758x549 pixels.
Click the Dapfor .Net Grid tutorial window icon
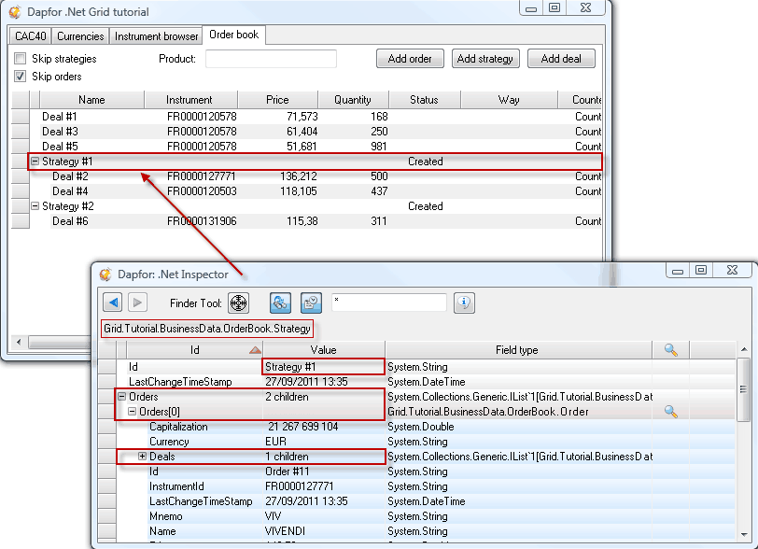[x=16, y=12]
